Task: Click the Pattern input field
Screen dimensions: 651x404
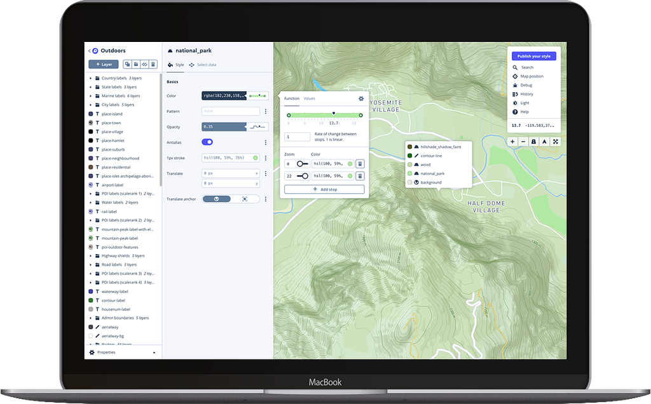Action: [x=230, y=111]
